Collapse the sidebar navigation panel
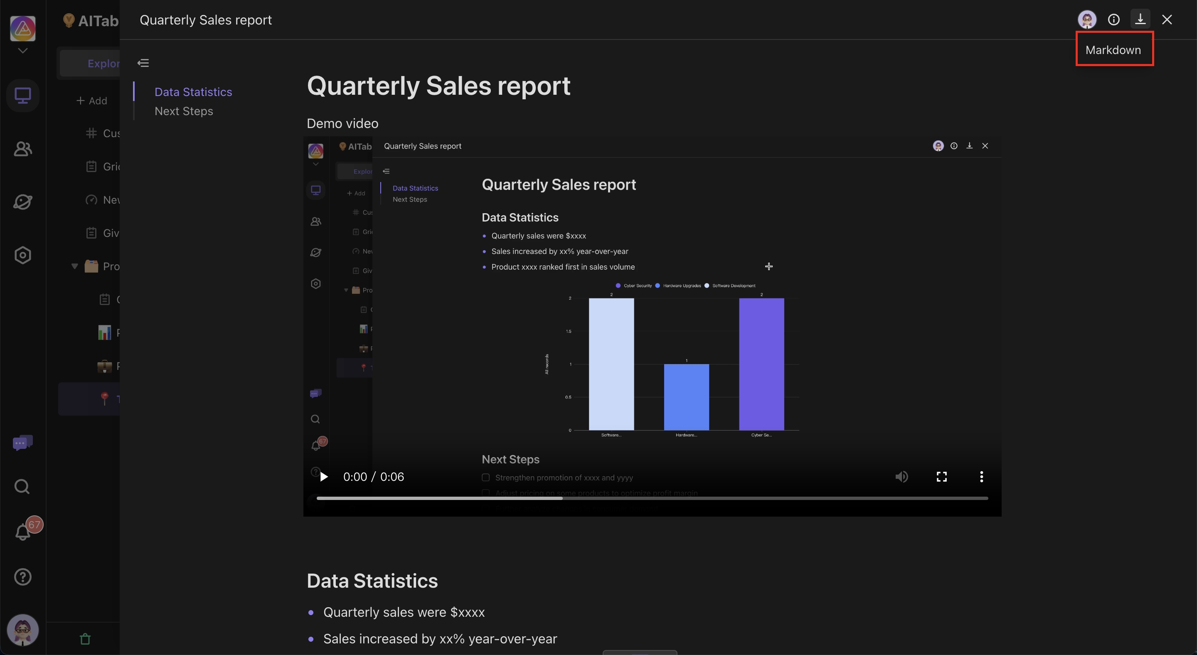The width and height of the screenshot is (1197, 655). click(143, 63)
